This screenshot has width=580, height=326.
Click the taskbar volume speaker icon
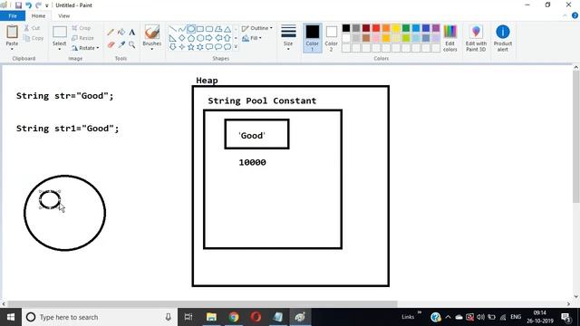click(x=480, y=317)
